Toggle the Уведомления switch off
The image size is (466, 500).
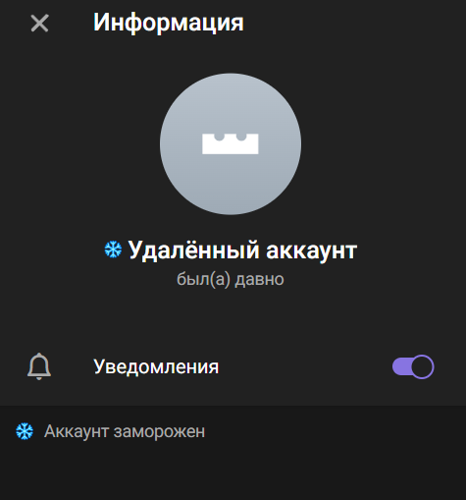(x=413, y=366)
